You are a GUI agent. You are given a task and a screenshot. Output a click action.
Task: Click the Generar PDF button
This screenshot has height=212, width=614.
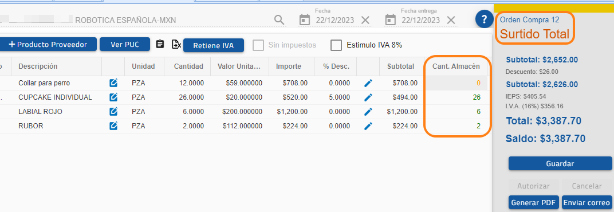(533, 203)
